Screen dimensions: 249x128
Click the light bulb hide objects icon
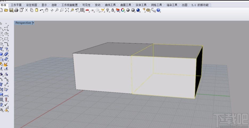[108, 10]
